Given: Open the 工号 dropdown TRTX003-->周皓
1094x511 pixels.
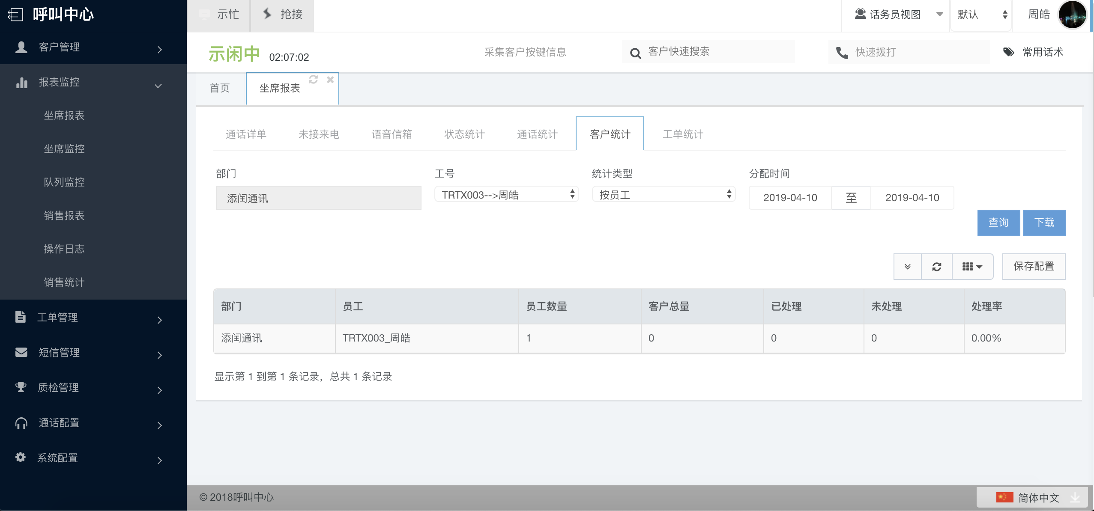Looking at the screenshot, I should tap(506, 195).
